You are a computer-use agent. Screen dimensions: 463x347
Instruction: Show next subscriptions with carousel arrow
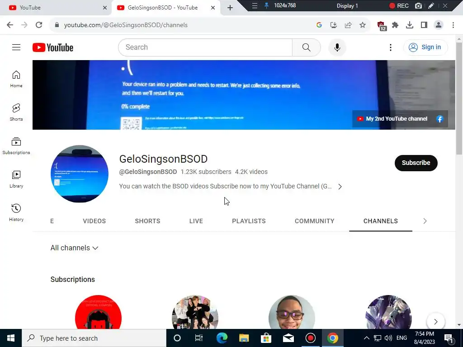pyautogui.click(x=435, y=322)
